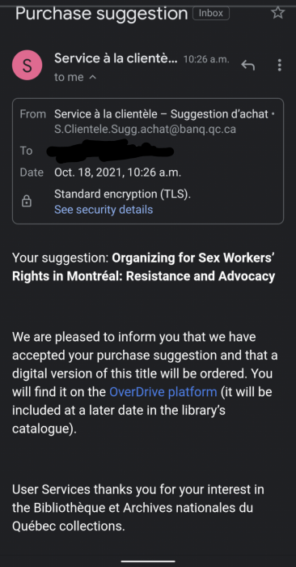Tap the Standard encryption (TLS) text
Viewport: 296px width, 567px height.
point(122,194)
